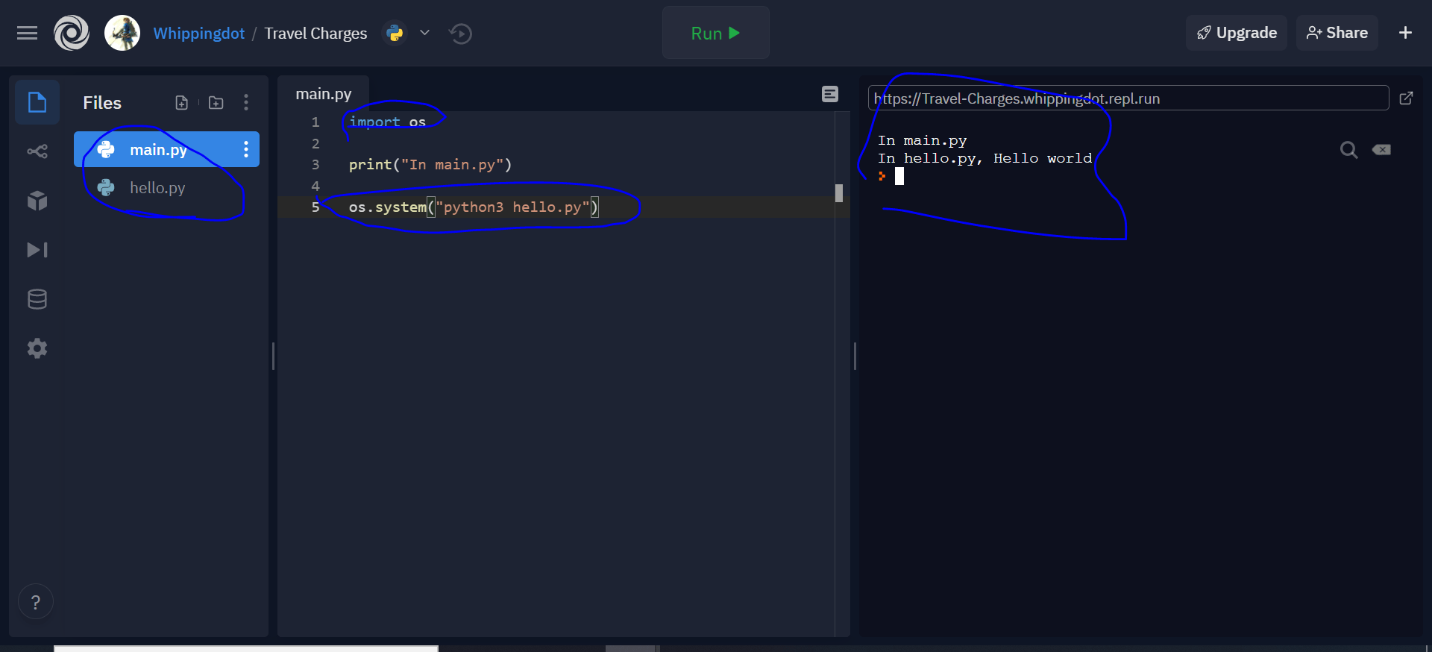Open the Database sidebar icon
1432x652 pixels.
click(x=37, y=299)
